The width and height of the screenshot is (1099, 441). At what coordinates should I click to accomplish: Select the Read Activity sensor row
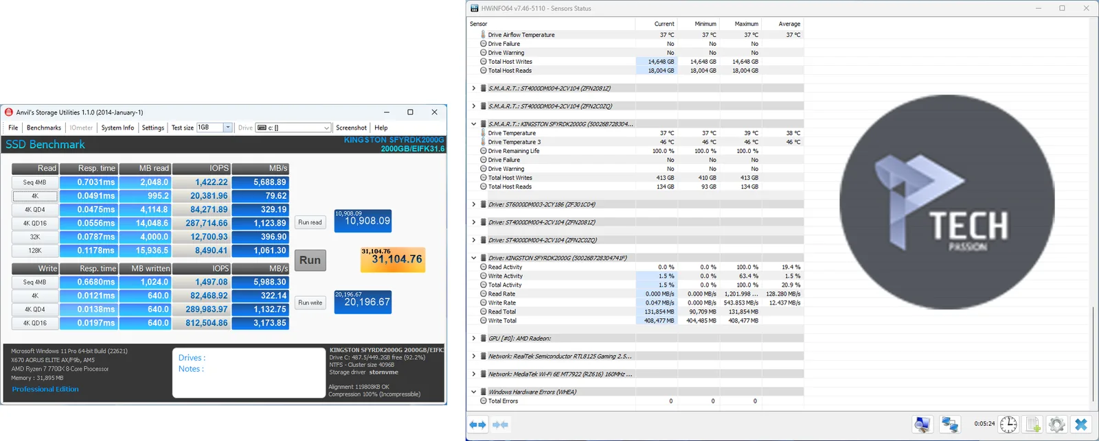(635, 267)
